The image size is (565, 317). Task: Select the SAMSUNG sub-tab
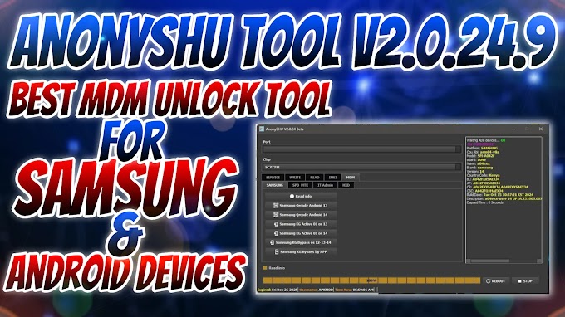[274, 185]
